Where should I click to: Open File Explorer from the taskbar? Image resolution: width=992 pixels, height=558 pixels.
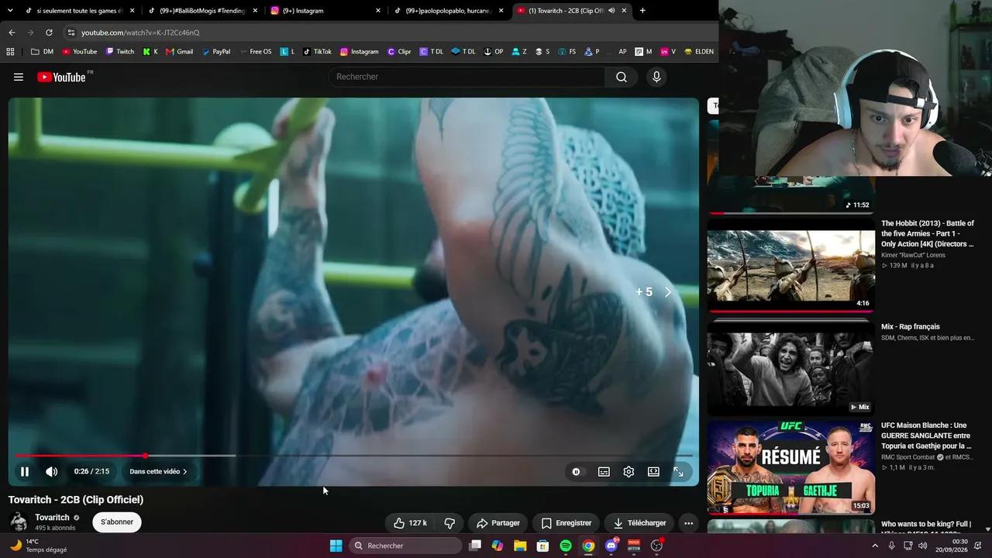pos(520,546)
